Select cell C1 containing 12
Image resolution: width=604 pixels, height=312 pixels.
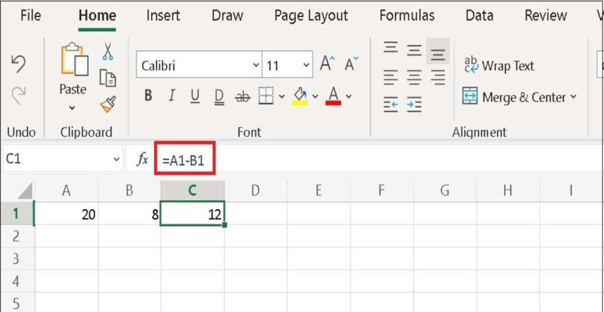(x=192, y=213)
